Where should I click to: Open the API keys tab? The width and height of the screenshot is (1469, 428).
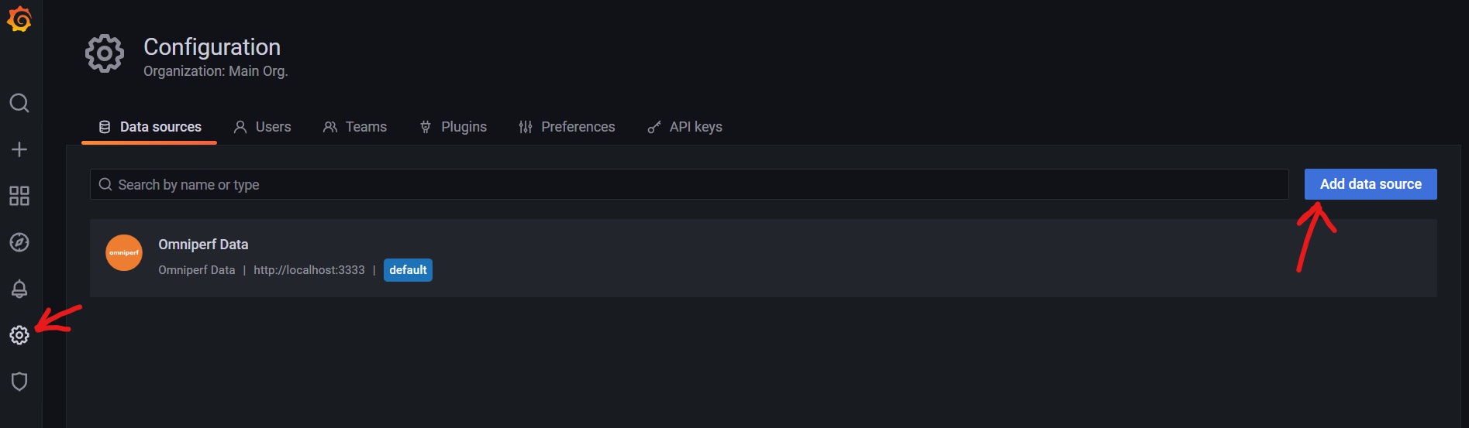[685, 127]
